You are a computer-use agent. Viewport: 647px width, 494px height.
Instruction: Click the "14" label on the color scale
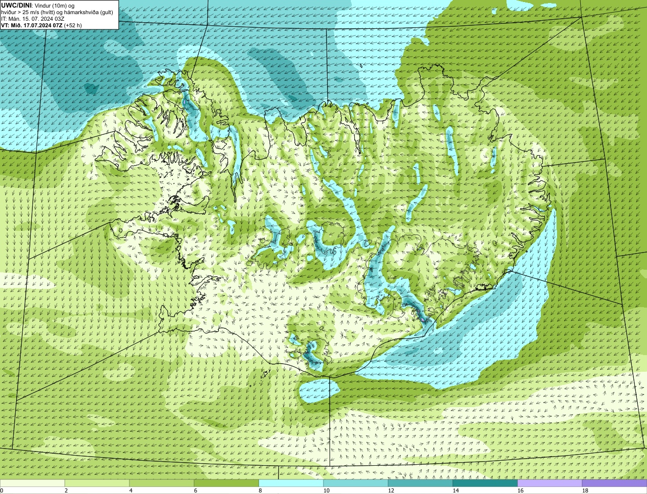[456, 490]
